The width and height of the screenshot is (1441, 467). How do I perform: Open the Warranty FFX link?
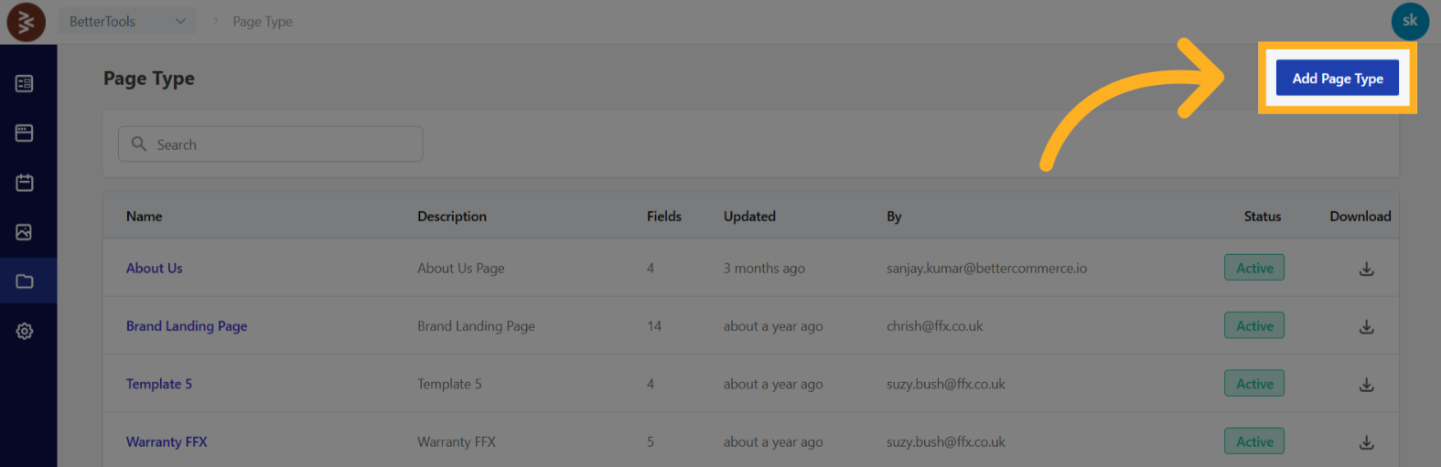click(x=167, y=442)
